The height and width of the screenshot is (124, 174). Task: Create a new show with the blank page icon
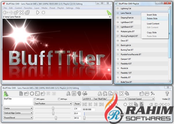[21, 94]
